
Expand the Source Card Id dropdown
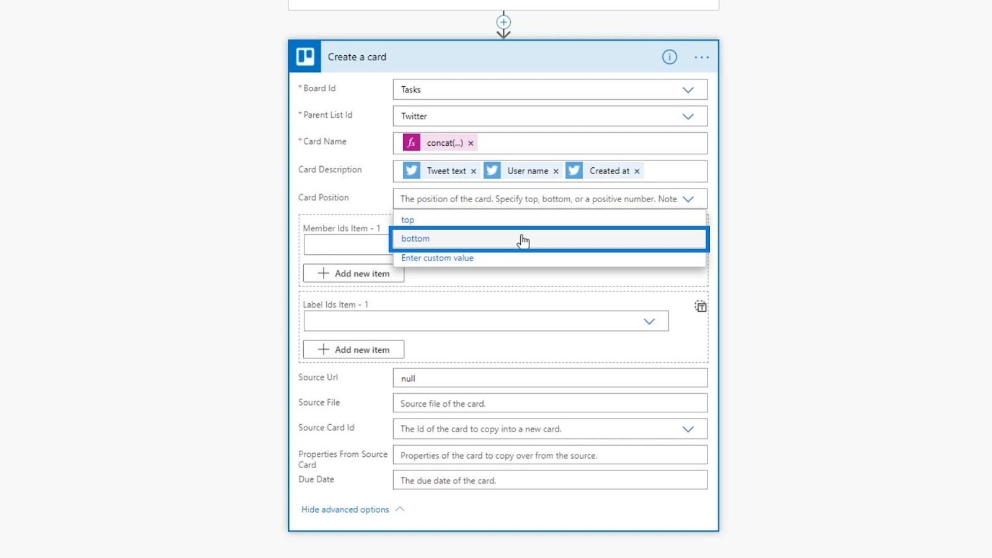coord(688,429)
